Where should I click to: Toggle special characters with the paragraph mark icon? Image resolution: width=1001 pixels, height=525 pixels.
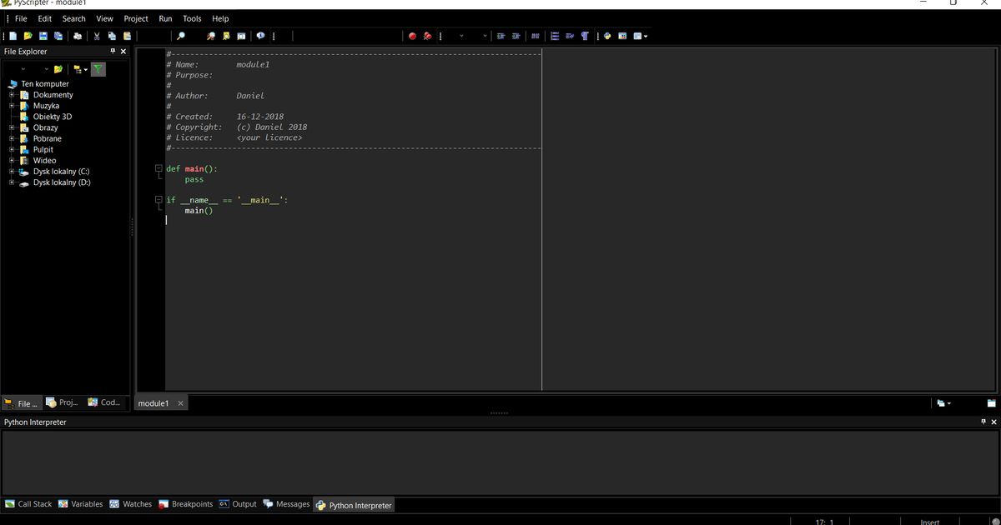point(585,36)
